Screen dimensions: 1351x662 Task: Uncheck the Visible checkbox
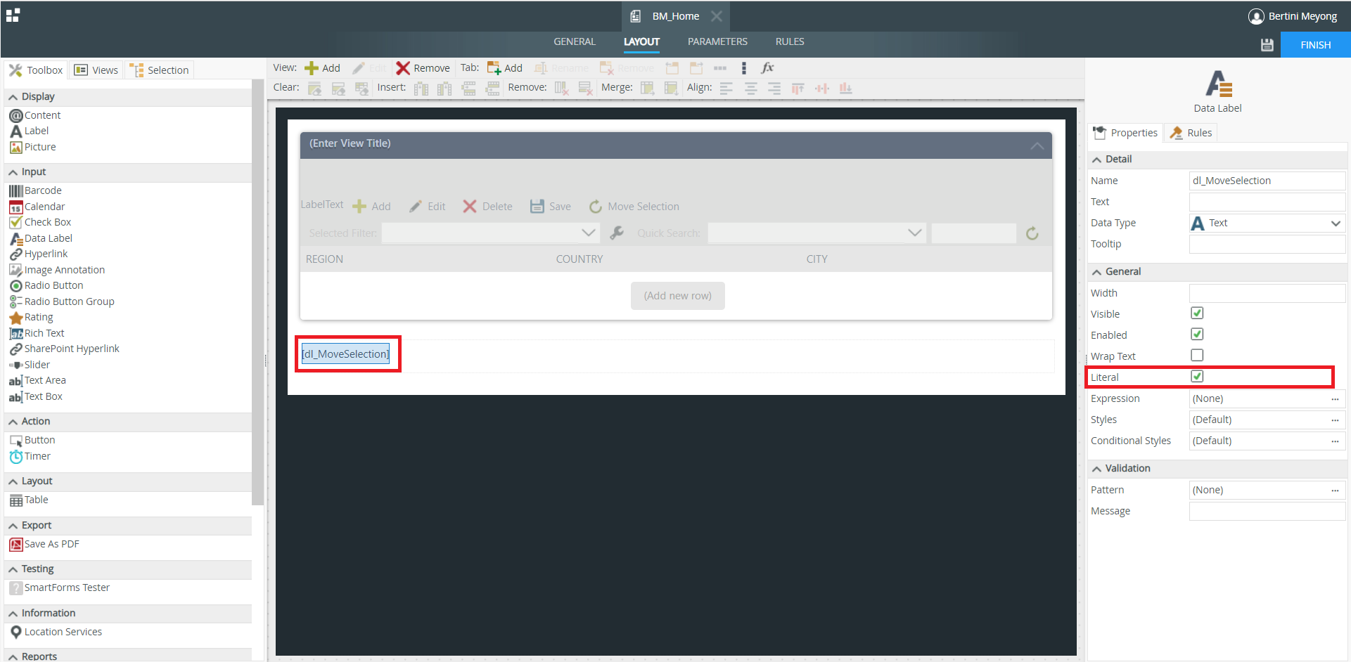click(x=1197, y=313)
